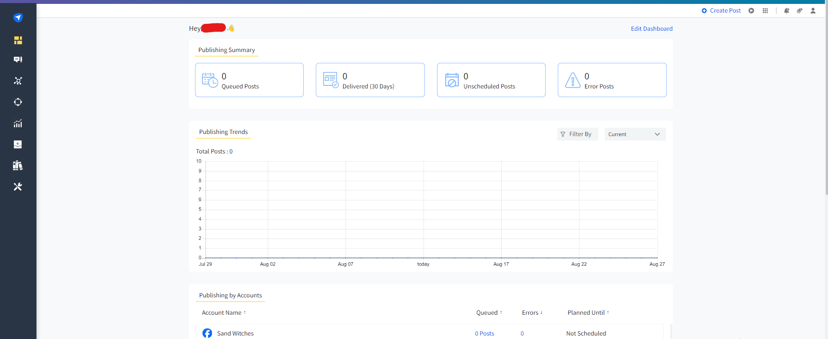Open the analytics bar chart icon in sidebar
Screen dimensions: 828x339
click(18, 124)
